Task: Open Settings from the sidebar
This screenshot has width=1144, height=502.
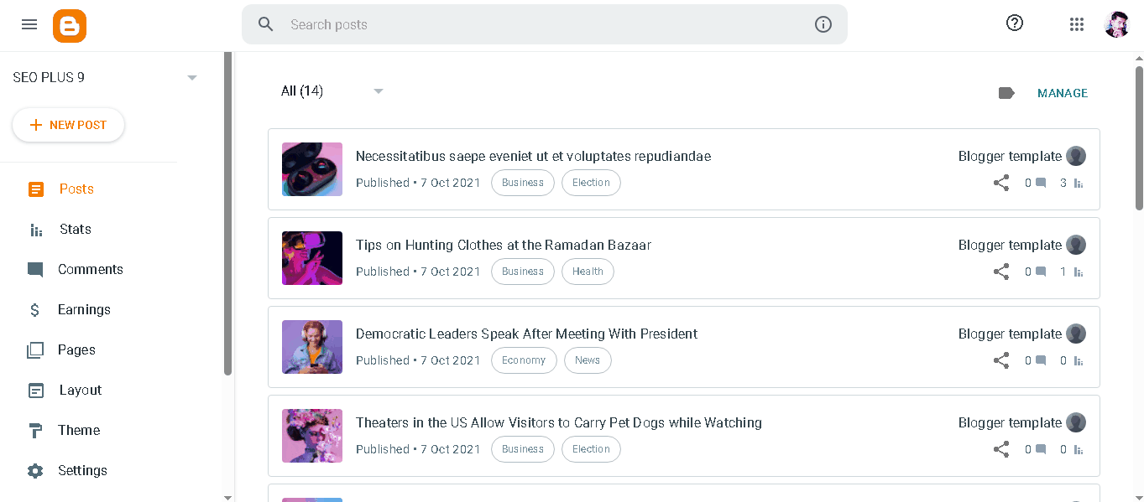Action: (x=82, y=470)
